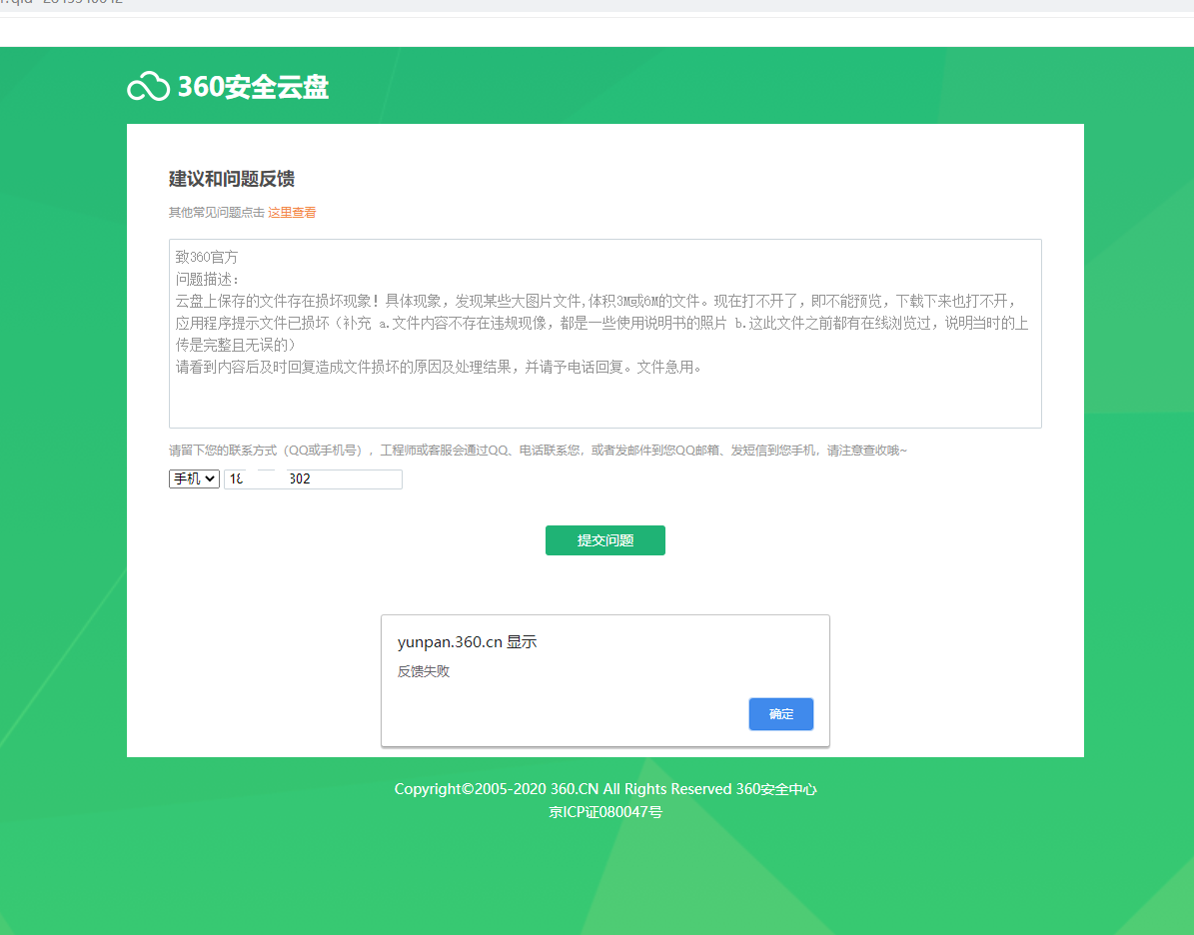The height and width of the screenshot is (935, 1194).
Task: Click the 京ICP证080047号 footer text
Action: (x=605, y=812)
